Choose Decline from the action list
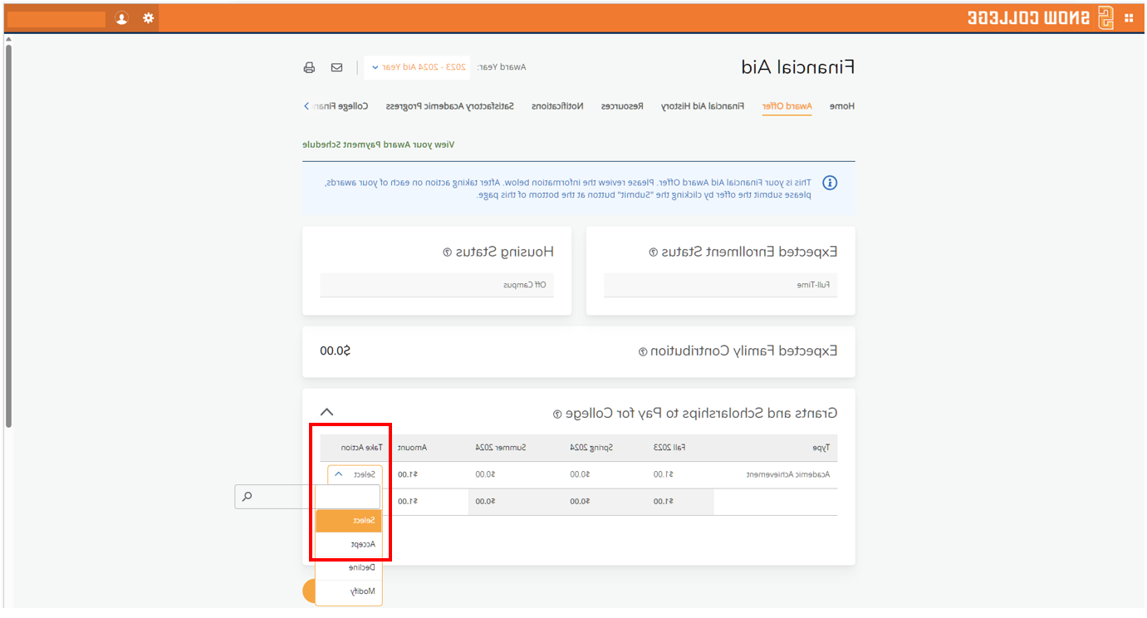This screenshot has height=618, width=1147. (x=349, y=567)
